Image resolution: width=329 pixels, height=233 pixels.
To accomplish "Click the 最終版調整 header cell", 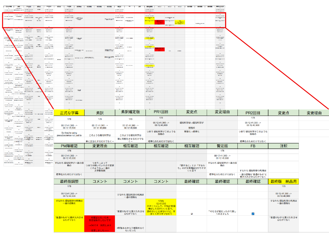I will [x=69, y=181].
